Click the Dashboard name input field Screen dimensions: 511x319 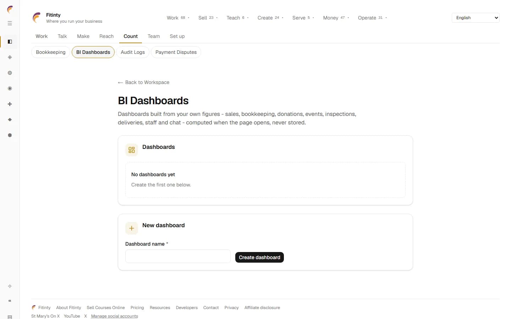(178, 256)
